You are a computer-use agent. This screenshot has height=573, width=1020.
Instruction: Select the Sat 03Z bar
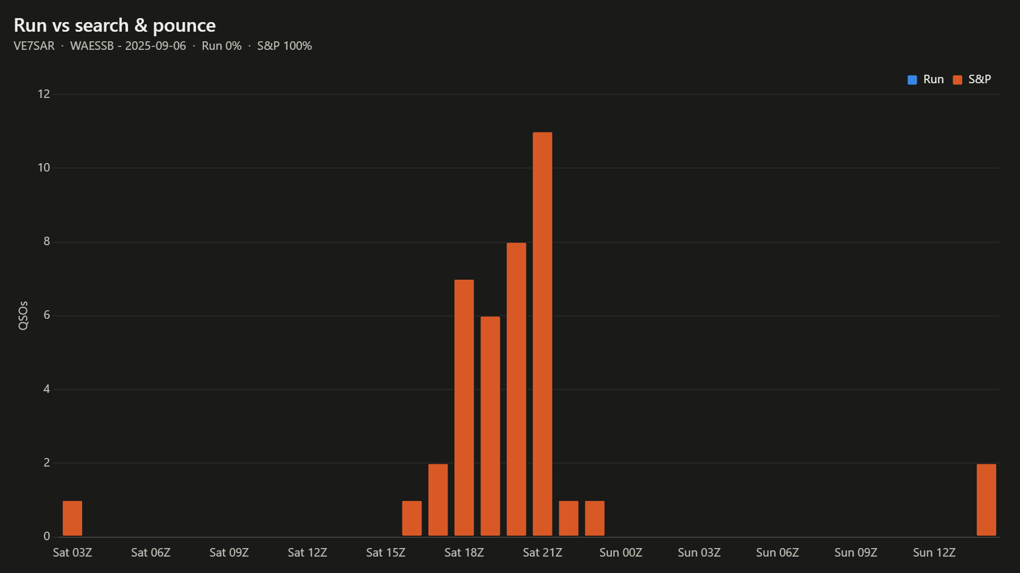(73, 518)
